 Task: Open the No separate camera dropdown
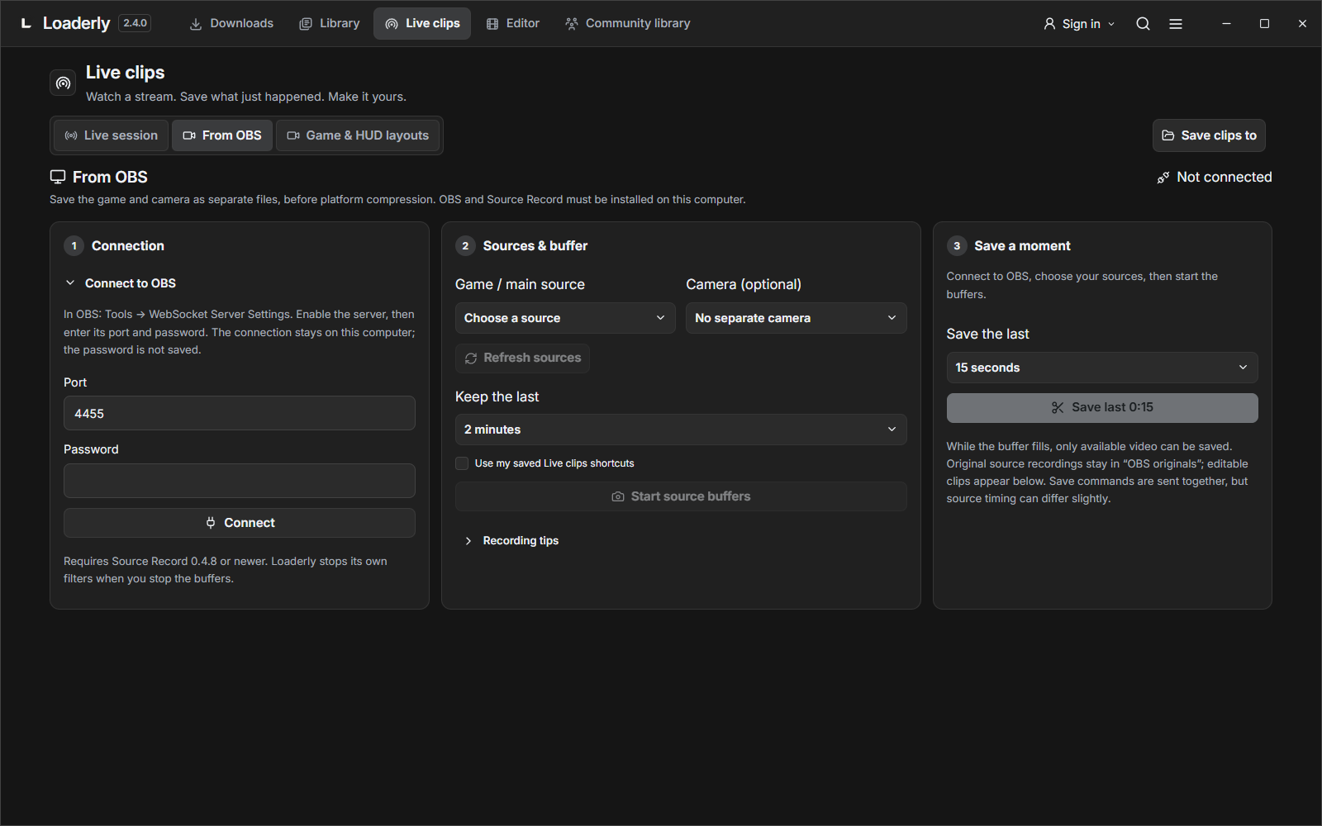coord(796,318)
